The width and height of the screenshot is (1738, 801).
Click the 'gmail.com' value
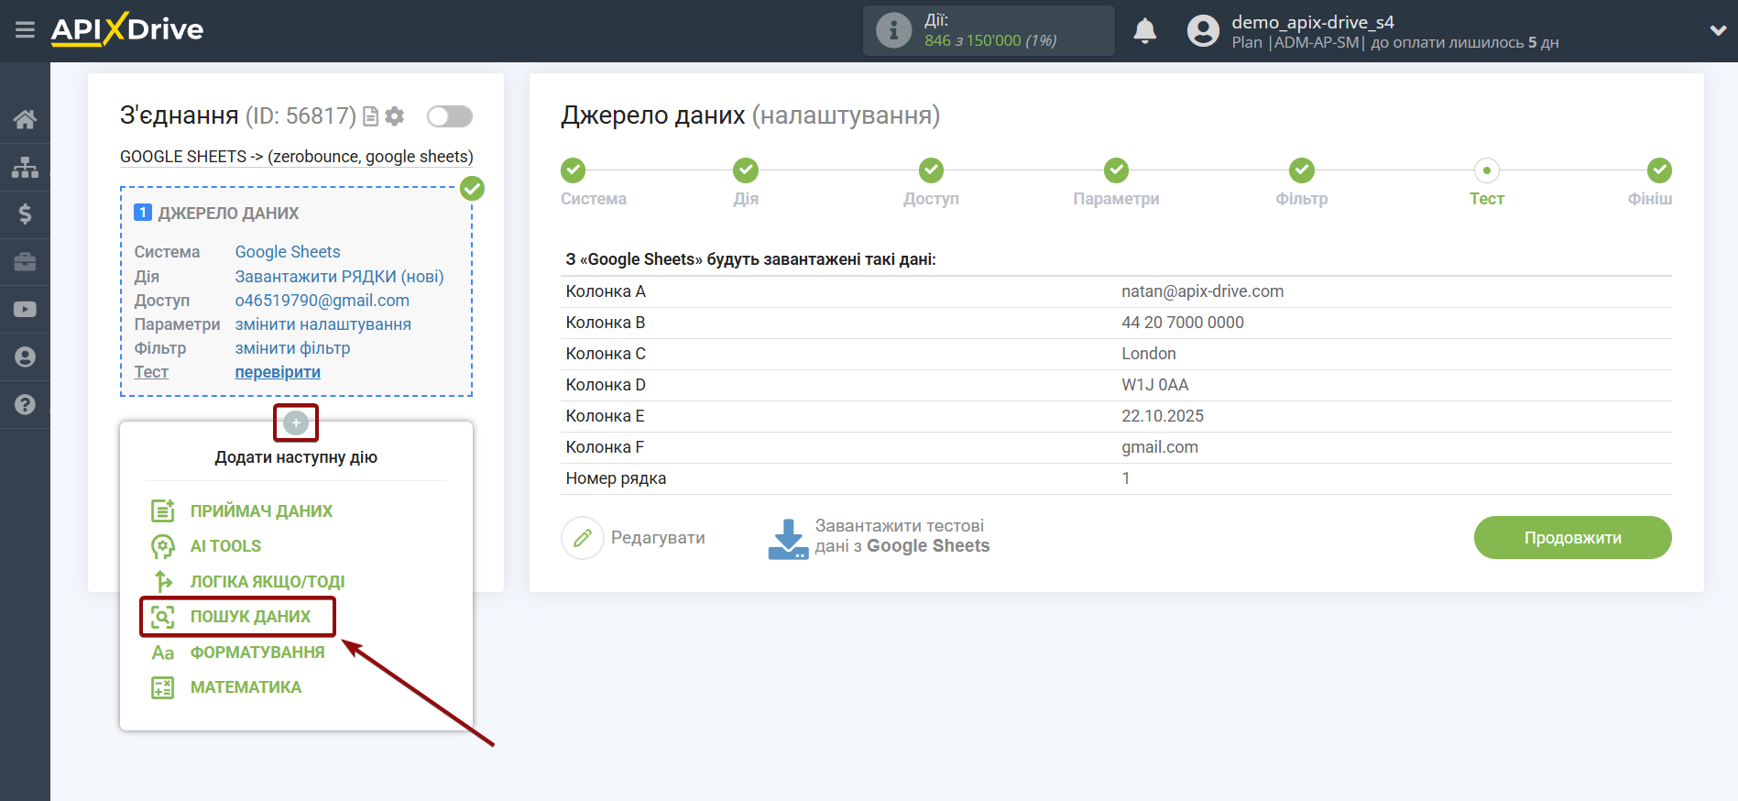1159,447
